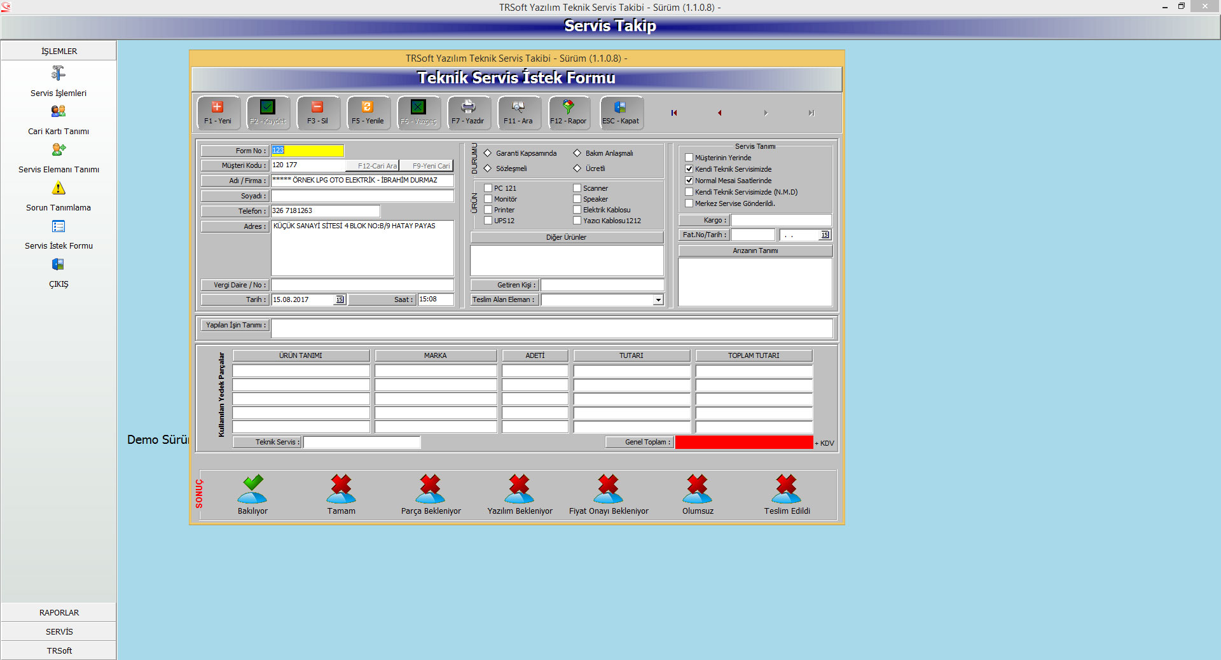Open Servis Elemanı Tanımı sidebar icon
The width and height of the screenshot is (1221, 660).
[x=59, y=149]
